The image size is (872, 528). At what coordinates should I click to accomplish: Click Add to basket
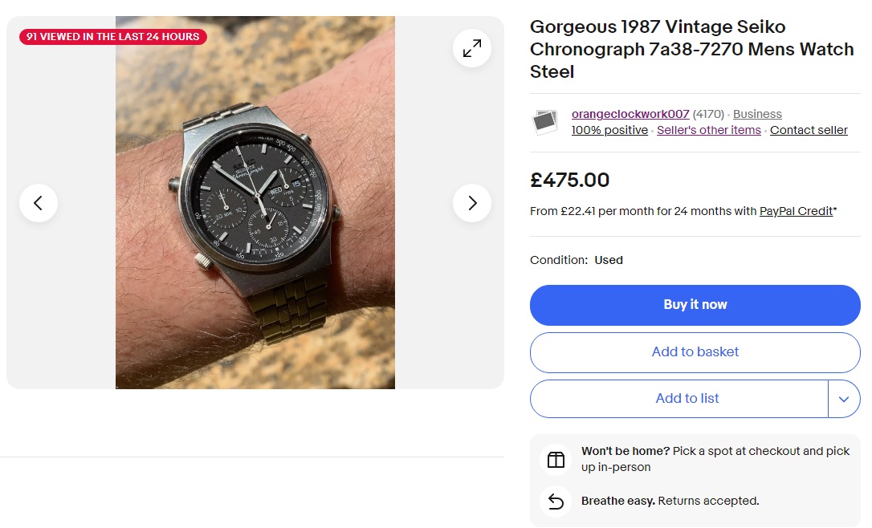click(695, 352)
